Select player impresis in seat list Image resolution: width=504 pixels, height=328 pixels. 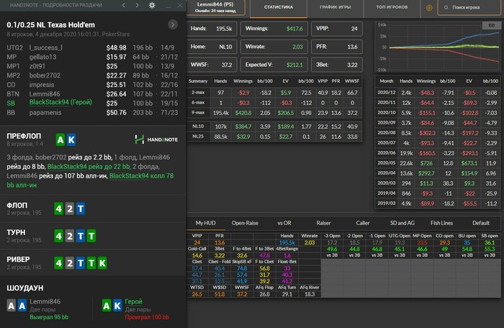(42, 85)
